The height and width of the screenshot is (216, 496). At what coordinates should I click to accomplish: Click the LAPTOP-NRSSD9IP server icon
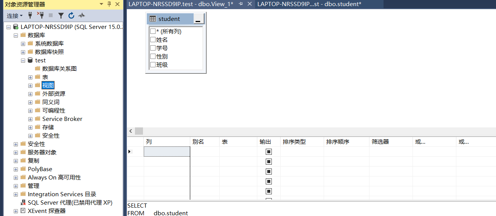click(16, 27)
